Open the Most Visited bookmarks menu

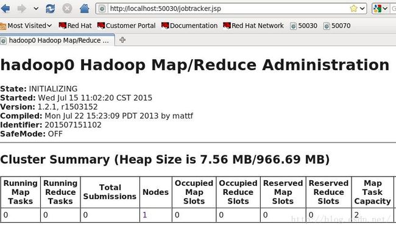tap(26, 26)
